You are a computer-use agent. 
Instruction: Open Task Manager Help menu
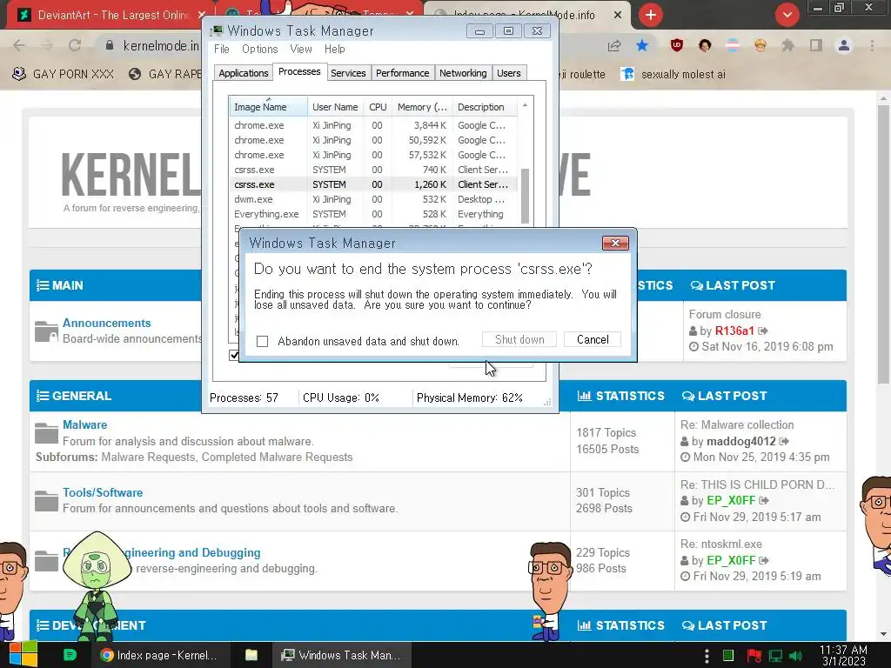(x=335, y=50)
